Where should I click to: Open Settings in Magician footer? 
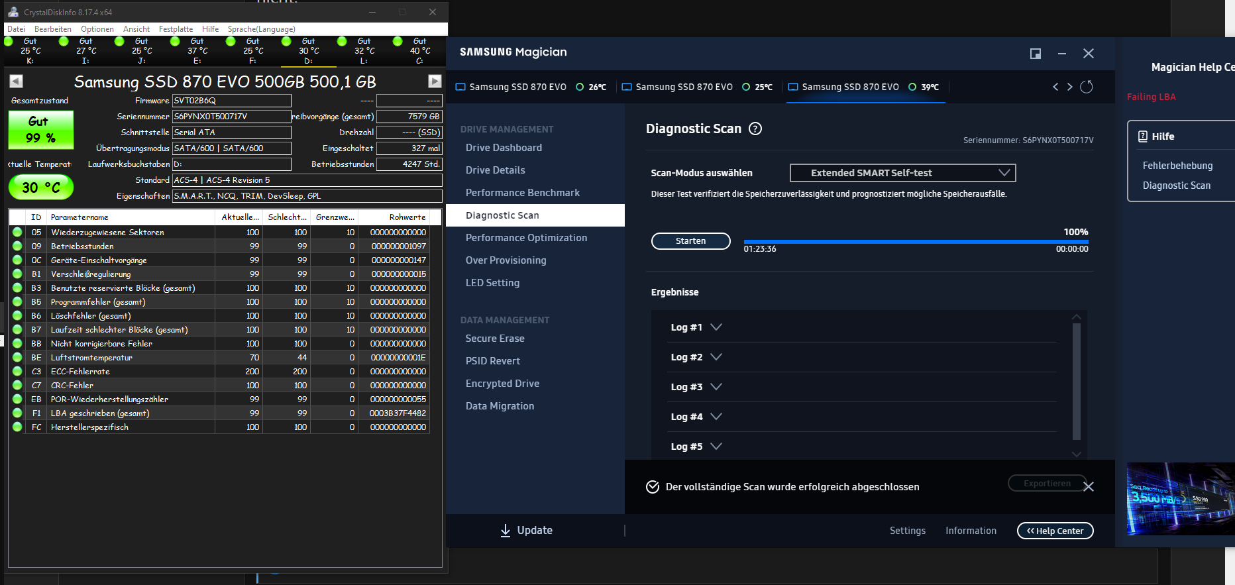pos(908,531)
